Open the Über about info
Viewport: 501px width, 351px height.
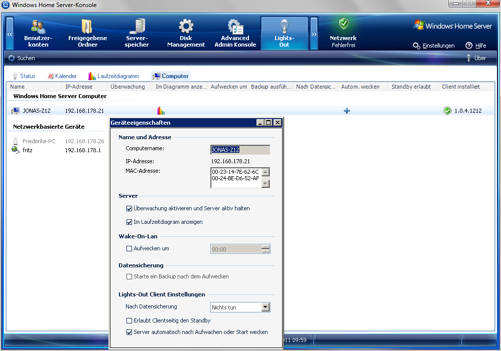pyautogui.click(x=476, y=58)
